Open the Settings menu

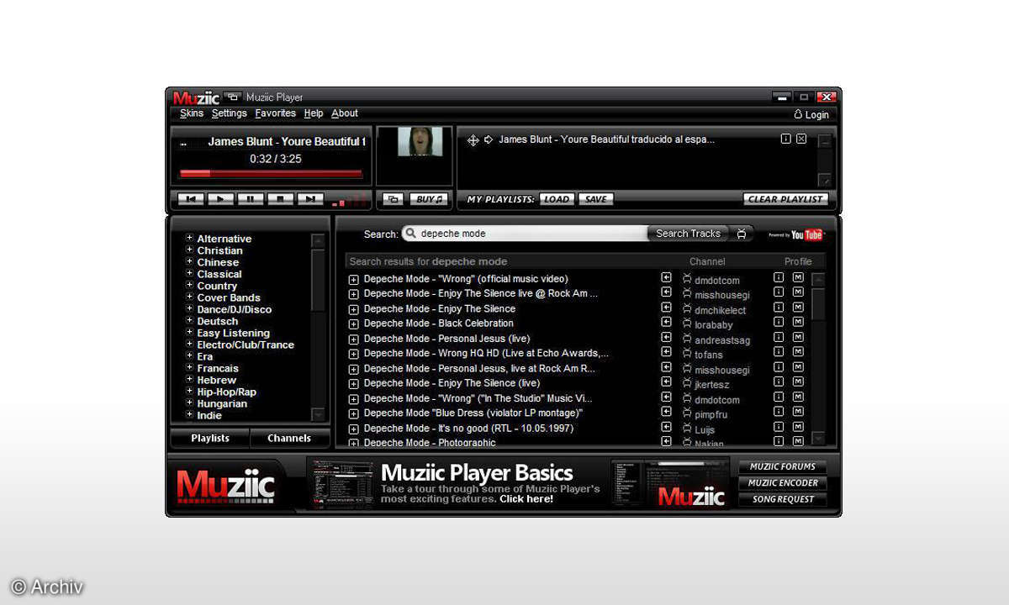pyautogui.click(x=229, y=113)
